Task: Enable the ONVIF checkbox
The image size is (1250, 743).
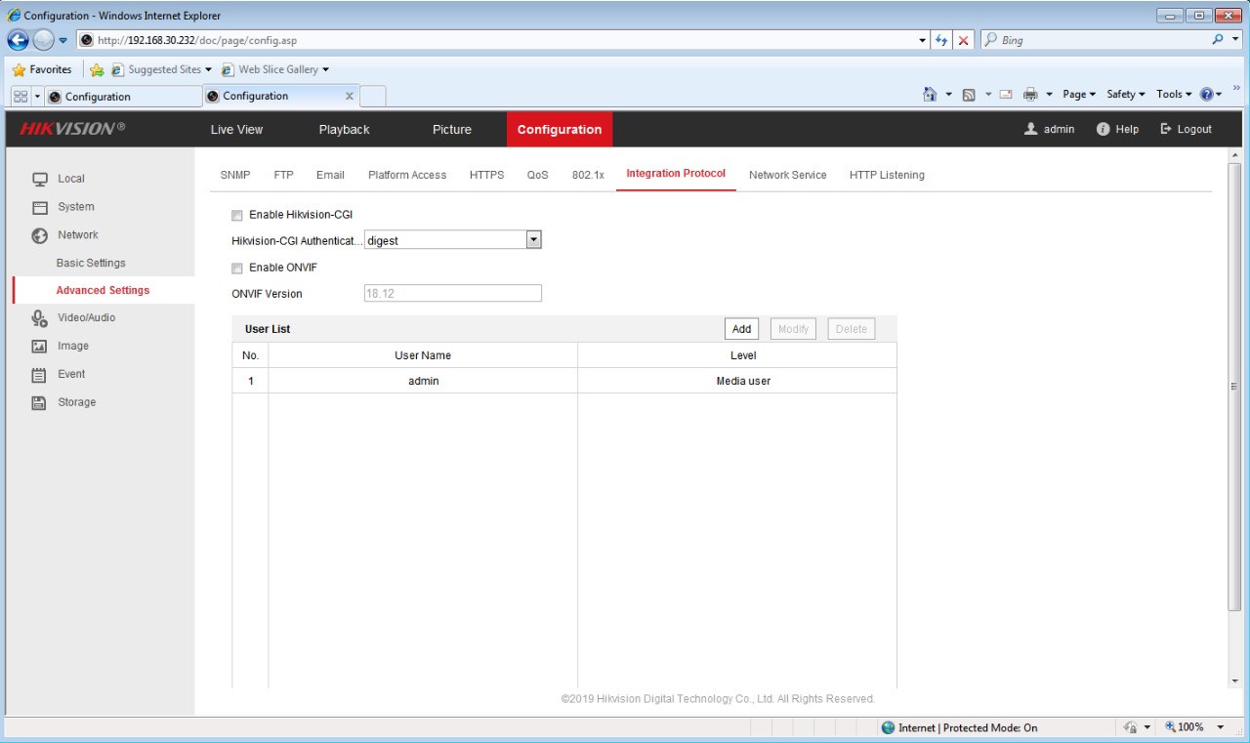Action: [237, 268]
